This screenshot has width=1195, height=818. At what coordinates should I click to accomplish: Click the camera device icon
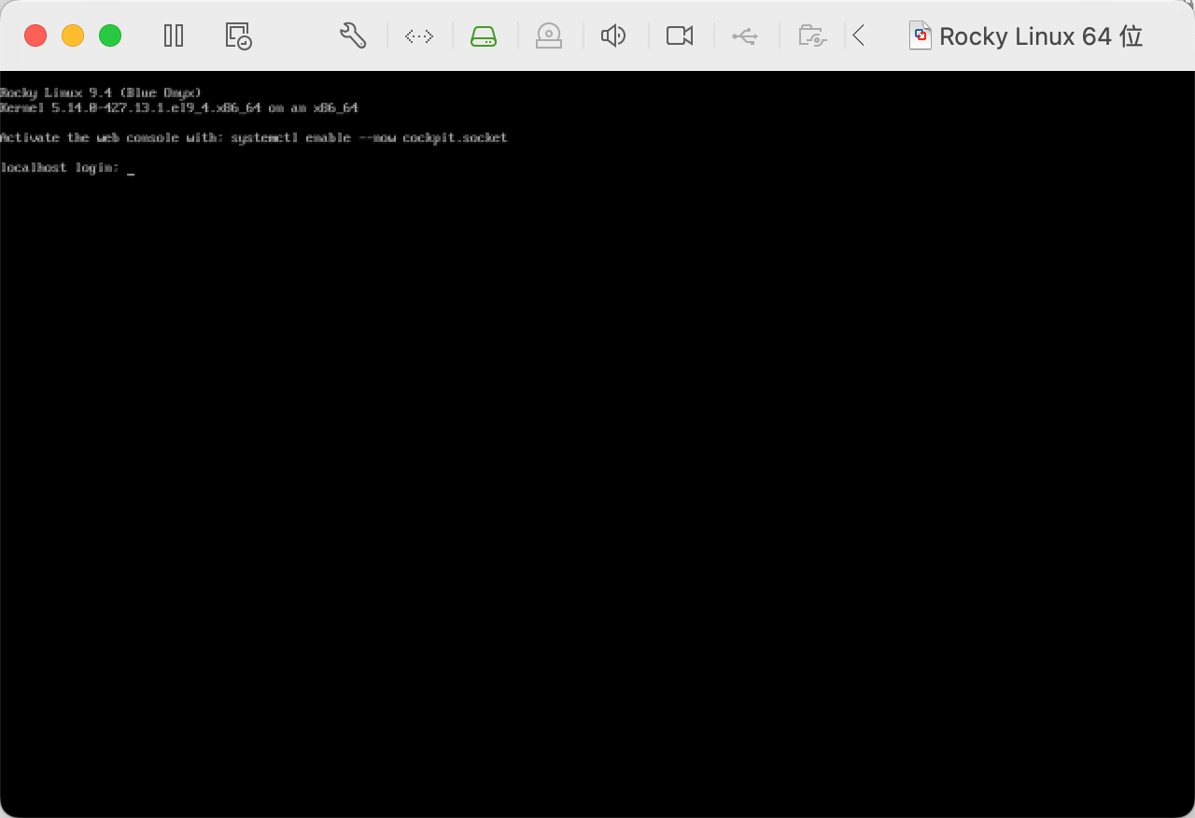pyautogui.click(x=680, y=36)
